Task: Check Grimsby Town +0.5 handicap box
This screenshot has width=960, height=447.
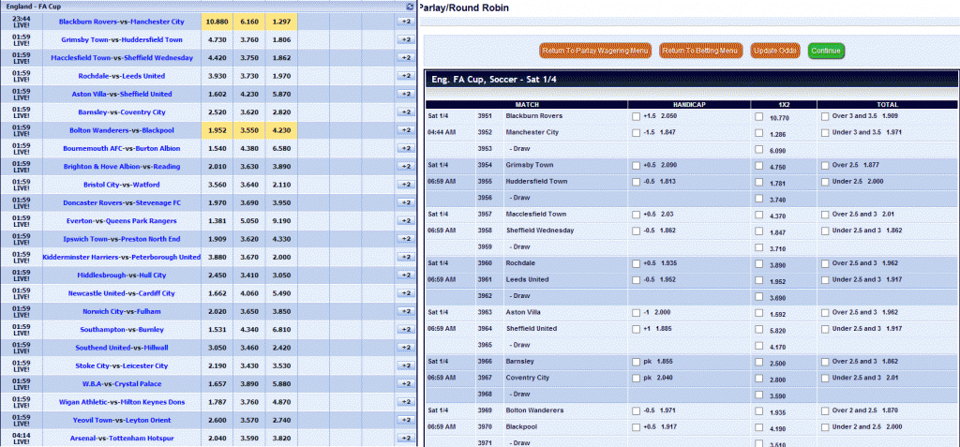Action: [x=637, y=165]
